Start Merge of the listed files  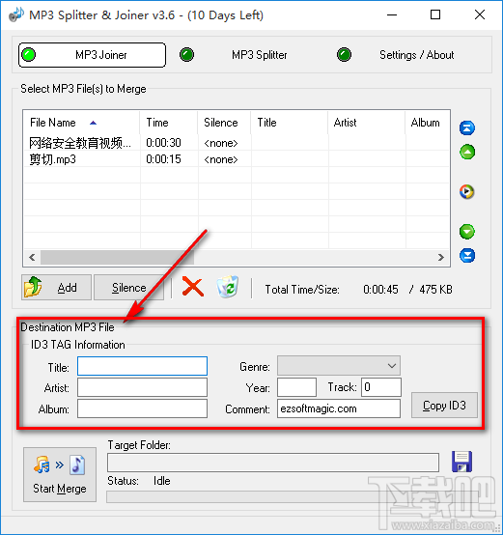tap(60, 474)
